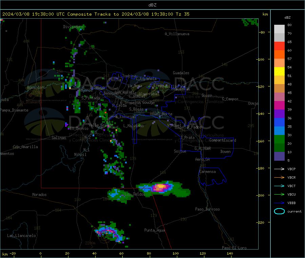Click the S_Pintada place label
The image size is (305, 258).
[90, 98]
